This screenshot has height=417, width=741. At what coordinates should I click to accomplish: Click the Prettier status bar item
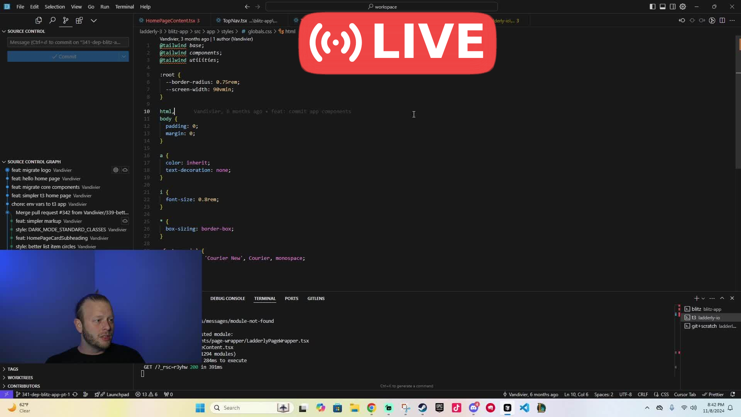coord(713,394)
